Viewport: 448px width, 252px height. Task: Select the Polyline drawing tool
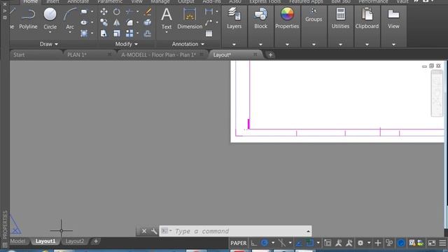tap(28, 19)
